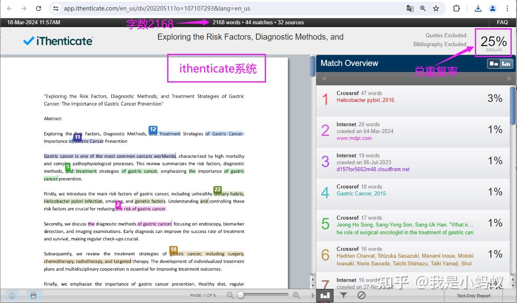Open the FAQ link

502,22
